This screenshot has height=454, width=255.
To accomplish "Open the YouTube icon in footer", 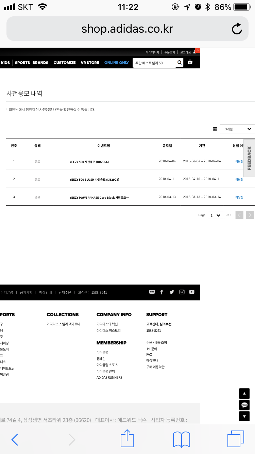I will tap(192, 292).
